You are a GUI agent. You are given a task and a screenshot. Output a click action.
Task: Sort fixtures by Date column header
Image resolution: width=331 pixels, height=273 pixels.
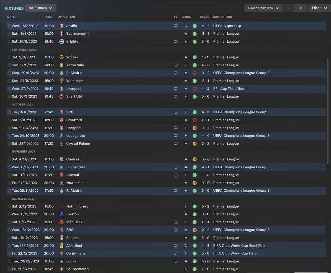tap(11, 17)
